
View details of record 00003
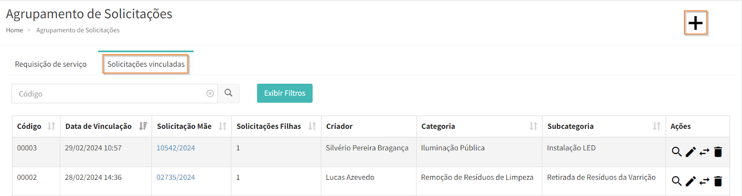[x=677, y=152]
